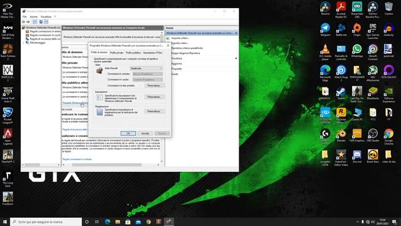This screenshot has height=226, width=401.
Task: Click Annulla in the properties dialog
Action: [145, 134]
